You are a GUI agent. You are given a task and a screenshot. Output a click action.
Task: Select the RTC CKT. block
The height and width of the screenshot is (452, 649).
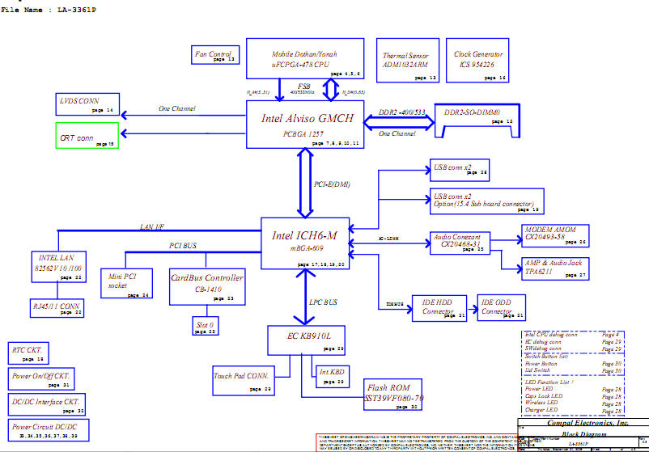pyautogui.click(x=28, y=353)
